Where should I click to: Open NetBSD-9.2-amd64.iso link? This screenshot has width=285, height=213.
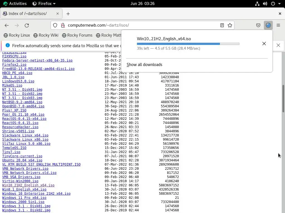coord(22,102)
